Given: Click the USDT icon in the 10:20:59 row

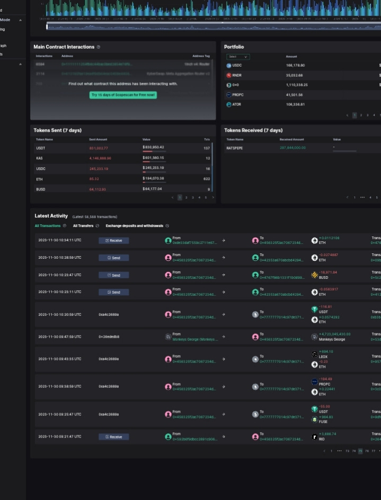Looking at the screenshot, I should [315, 310].
